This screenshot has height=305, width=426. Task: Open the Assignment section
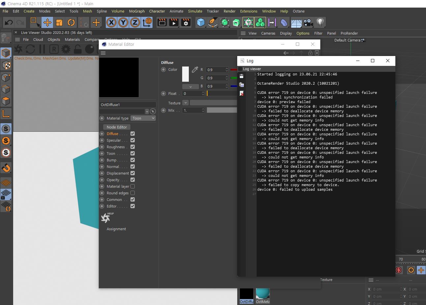coord(116,229)
